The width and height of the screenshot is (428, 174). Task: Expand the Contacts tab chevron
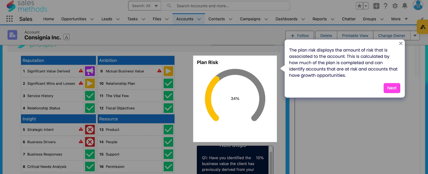pos(231,19)
